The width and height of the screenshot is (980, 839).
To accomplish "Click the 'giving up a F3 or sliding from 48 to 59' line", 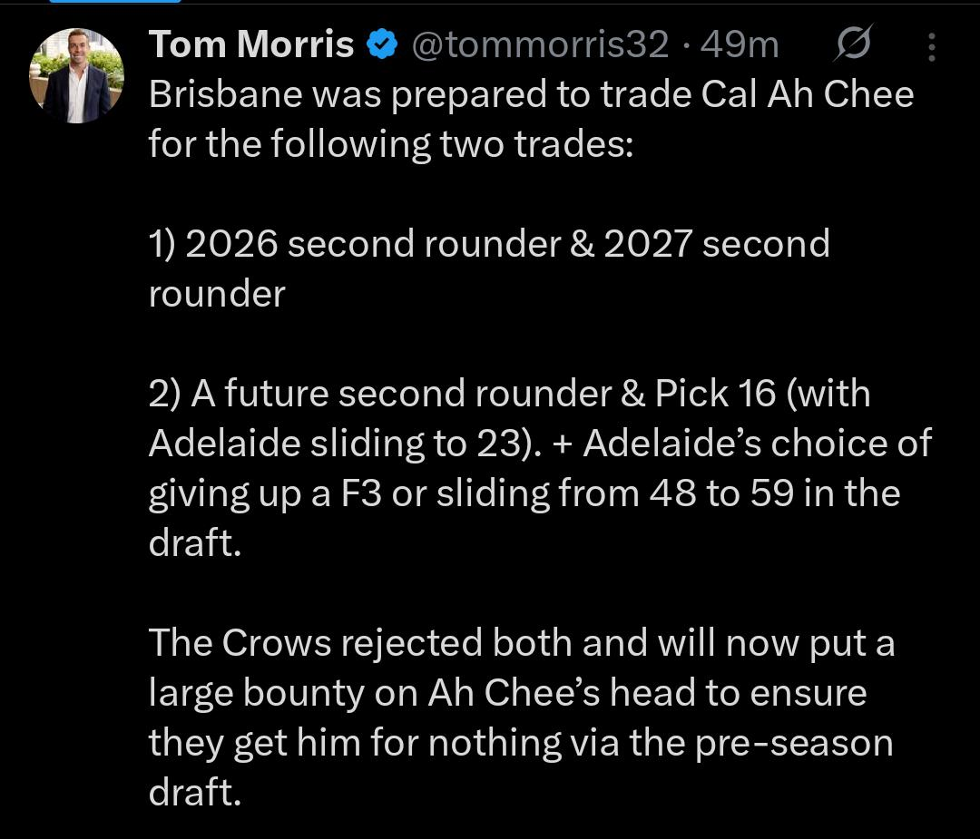I will [524, 493].
